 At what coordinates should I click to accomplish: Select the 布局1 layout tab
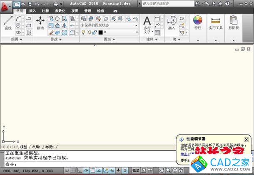point(36,147)
